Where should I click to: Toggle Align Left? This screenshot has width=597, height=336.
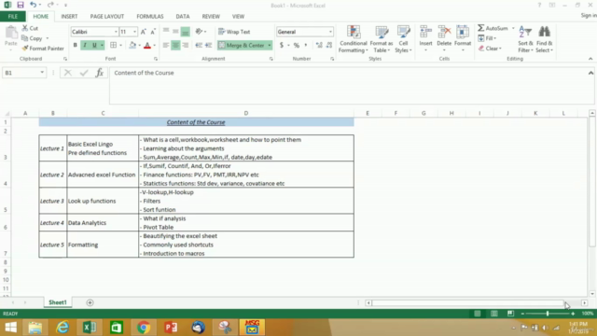click(166, 45)
